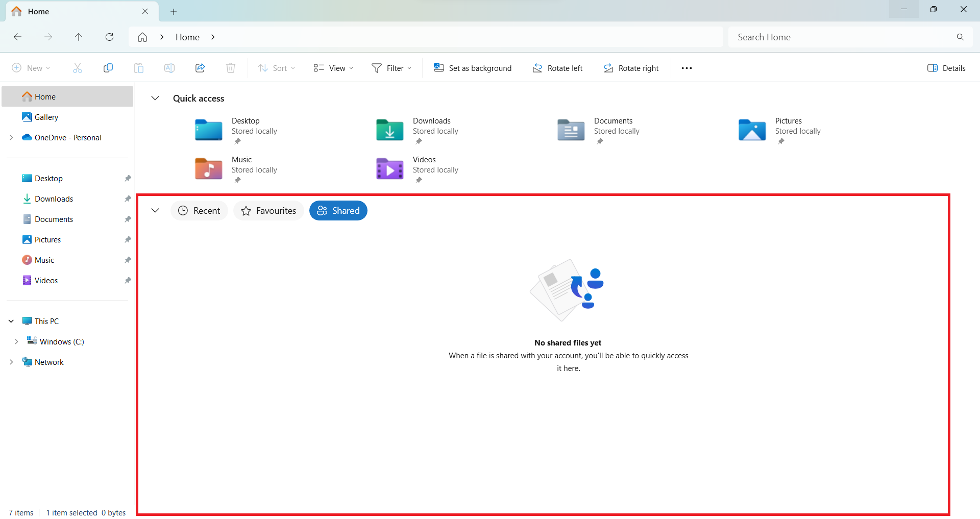
Task: Switch to the Recent tab
Action: point(199,210)
